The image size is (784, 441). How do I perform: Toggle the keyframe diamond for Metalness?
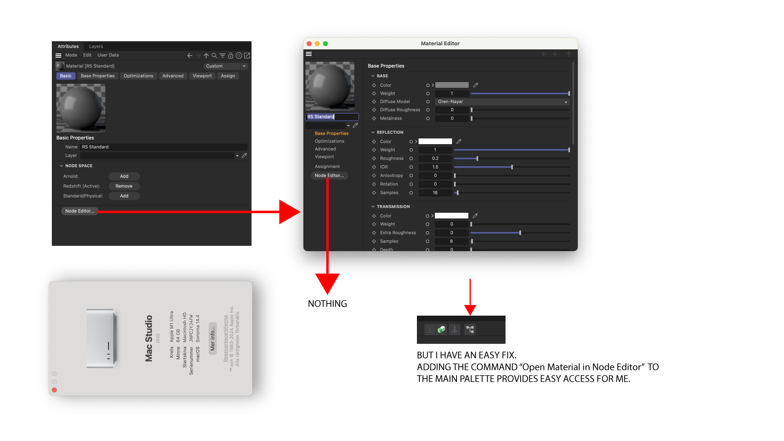click(374, 118)
